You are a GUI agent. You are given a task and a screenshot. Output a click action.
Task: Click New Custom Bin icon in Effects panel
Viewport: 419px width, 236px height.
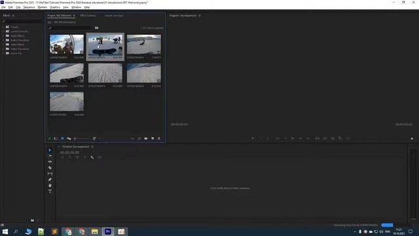click(x=32, y=220)
